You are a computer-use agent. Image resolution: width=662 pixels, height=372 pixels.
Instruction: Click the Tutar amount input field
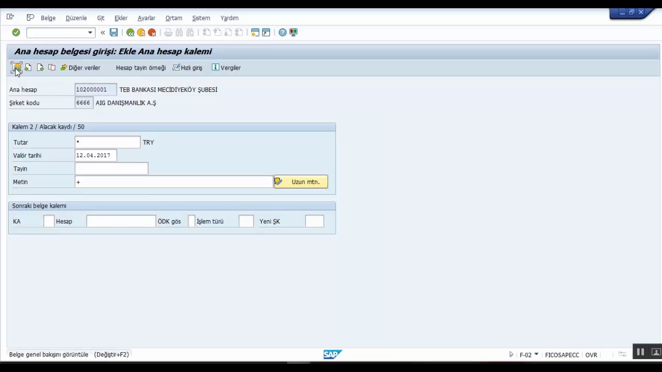click(108, 142)
